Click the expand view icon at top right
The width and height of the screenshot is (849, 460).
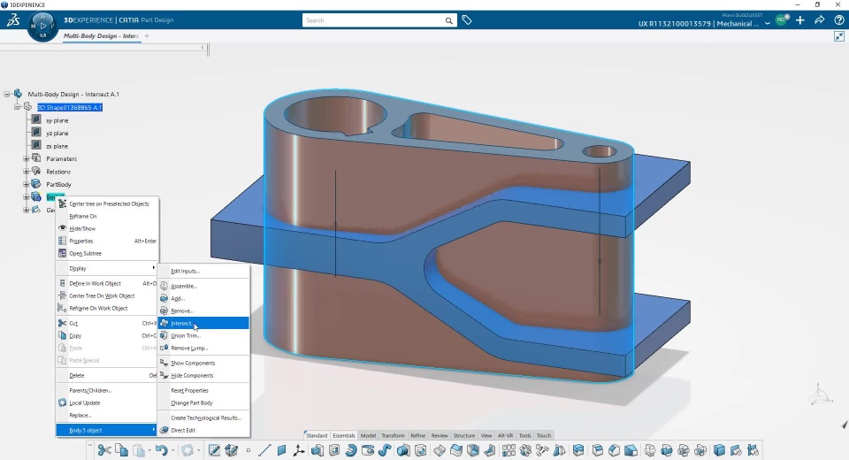(x=839, y=36)
